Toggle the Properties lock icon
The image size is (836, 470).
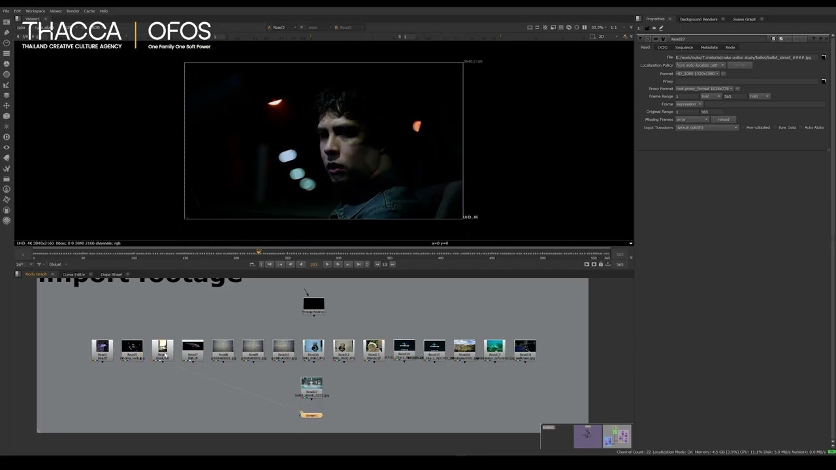tap(647, 28)
